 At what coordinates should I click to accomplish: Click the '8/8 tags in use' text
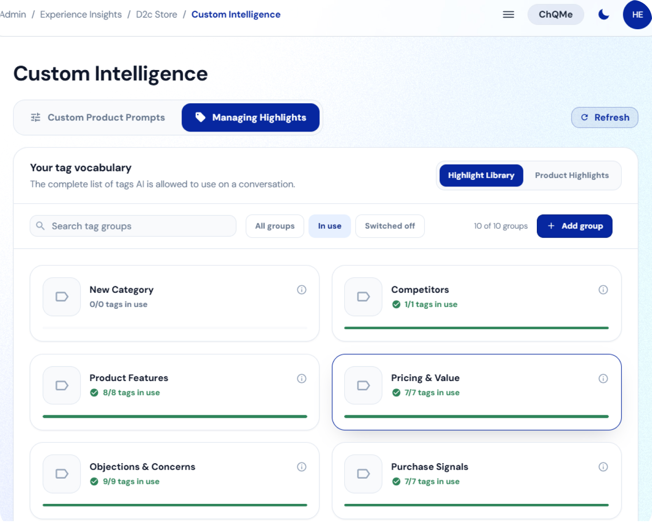(131, 393)
